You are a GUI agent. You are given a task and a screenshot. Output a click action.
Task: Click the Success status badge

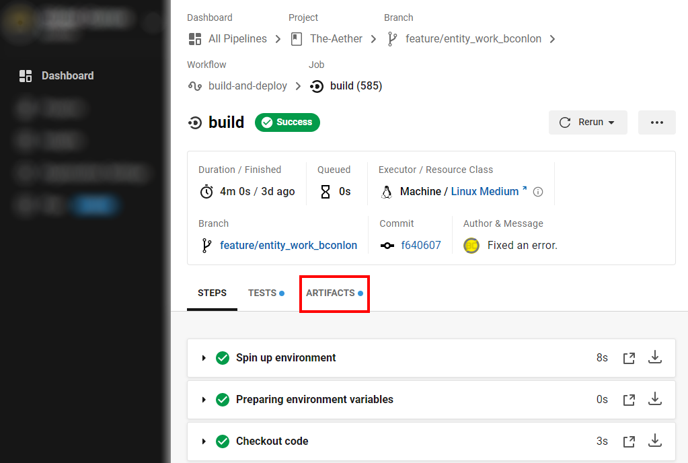287,122
